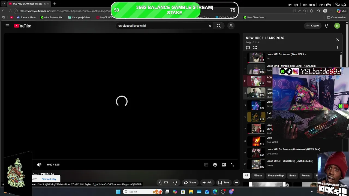Click the Create button

click(x=312, y=26)
